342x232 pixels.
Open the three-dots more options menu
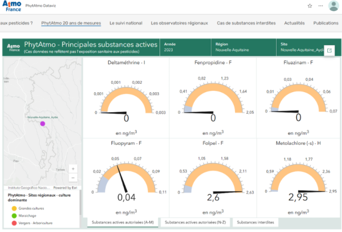point(321,6)
